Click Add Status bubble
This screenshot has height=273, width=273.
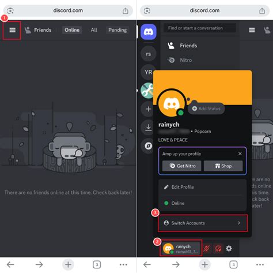coord(206,109)
